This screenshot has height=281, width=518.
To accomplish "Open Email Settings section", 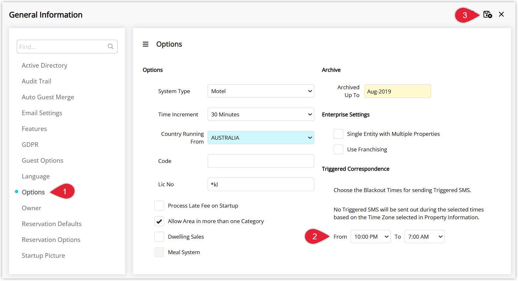I will 42,113.
